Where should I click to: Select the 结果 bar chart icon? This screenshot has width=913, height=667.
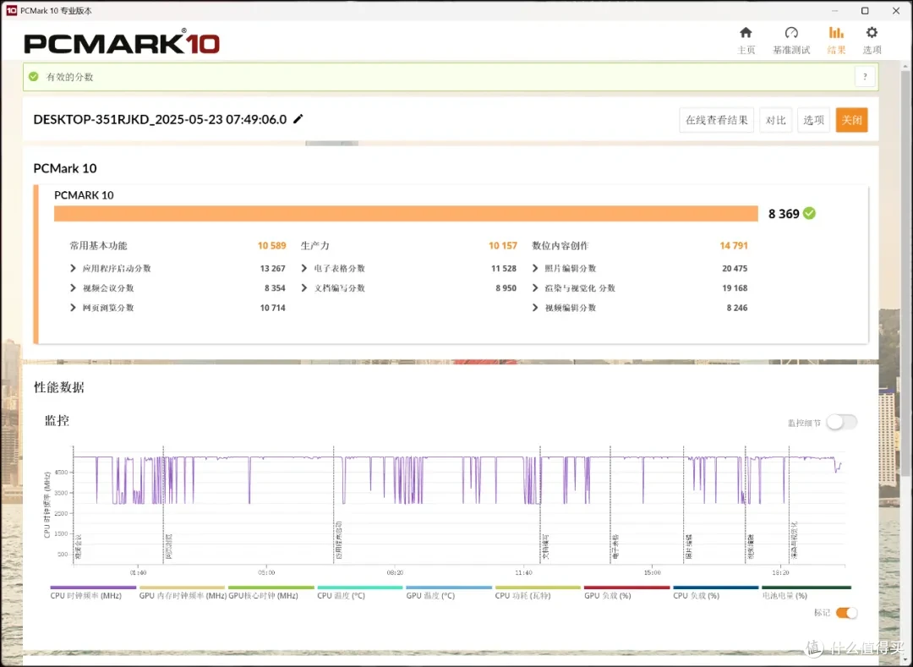point(836,33)
